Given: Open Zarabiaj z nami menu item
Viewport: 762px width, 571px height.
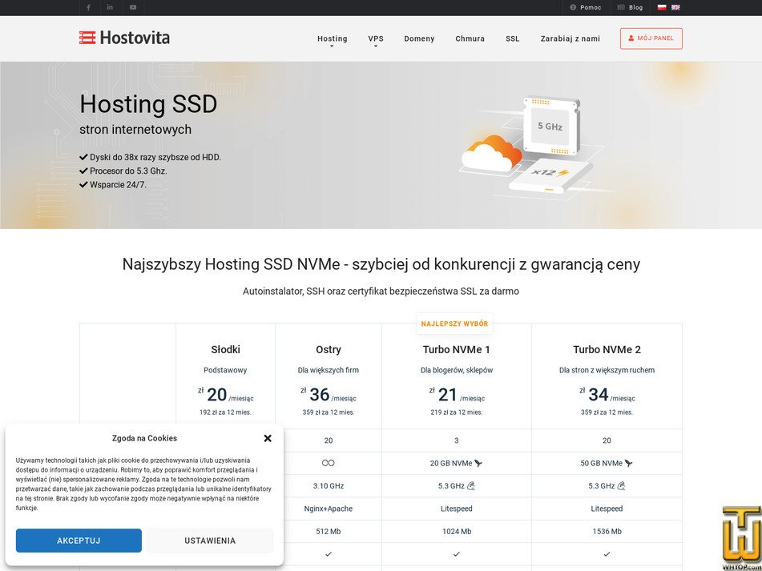Looking at the screenshot, I should (x=570, y=39).
